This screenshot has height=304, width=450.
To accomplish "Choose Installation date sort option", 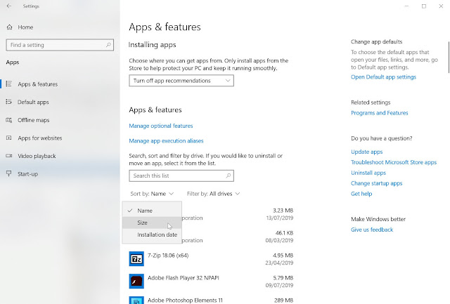I will pyautogui.click(x=157, y=234).
